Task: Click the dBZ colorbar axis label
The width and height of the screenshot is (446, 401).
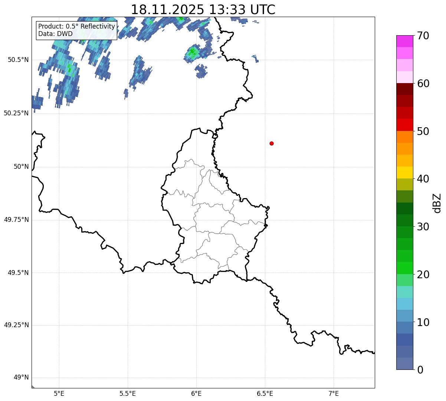Action: coord(437,203)
